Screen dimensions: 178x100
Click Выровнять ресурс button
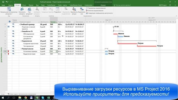74,11
